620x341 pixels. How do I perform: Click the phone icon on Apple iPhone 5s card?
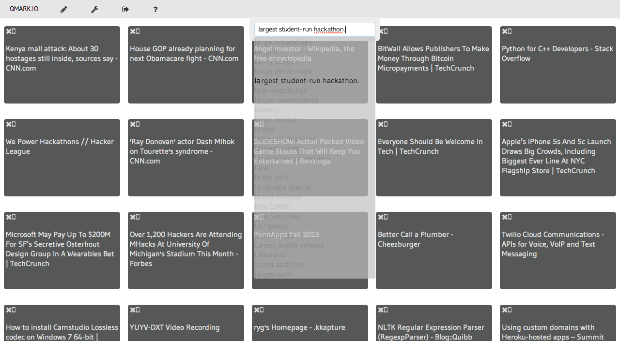click(x=510, y=124)
